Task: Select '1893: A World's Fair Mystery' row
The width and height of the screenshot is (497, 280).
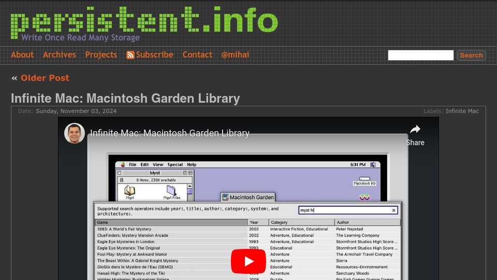Action: tap(247, 229)
